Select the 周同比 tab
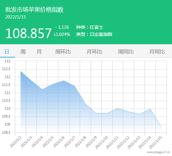This screenshot has width=172, height=156. coord(126,52)
